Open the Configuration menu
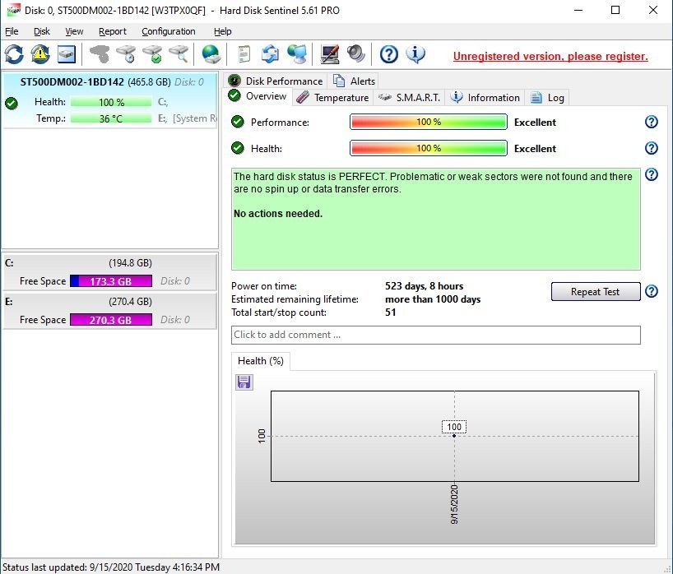This screenshot has height=574, width=673. click(168, 31)
